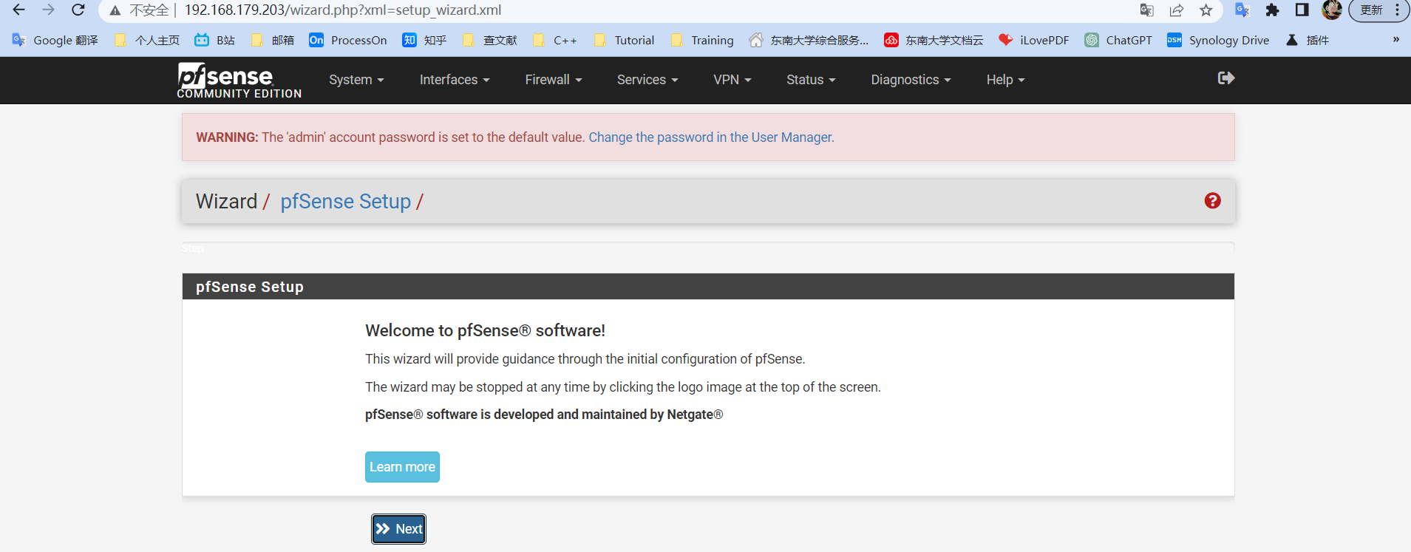Open the extensions puzzle icon

1272,10
